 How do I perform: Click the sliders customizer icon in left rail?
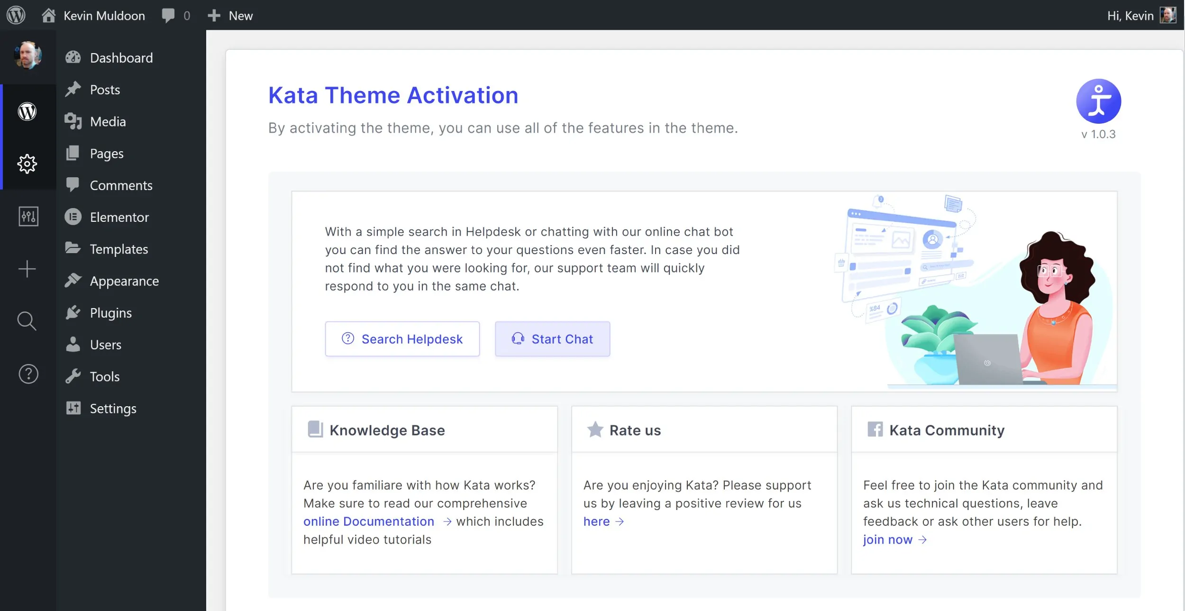click(28, 217)
